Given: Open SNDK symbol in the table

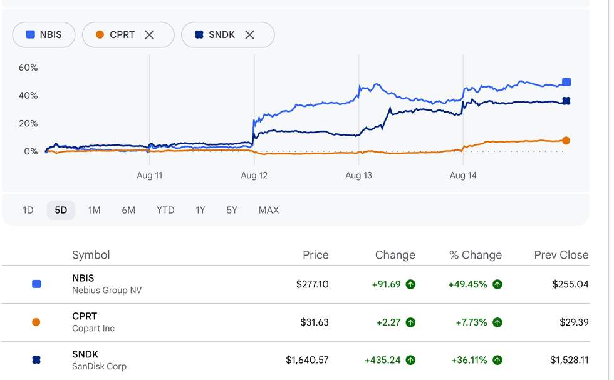Looking at the screenshot, I should (x=85, y=354).
